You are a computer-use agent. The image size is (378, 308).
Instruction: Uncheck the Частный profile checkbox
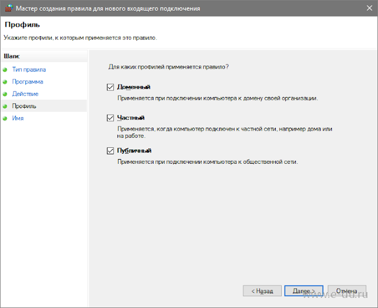pos(110,118)
